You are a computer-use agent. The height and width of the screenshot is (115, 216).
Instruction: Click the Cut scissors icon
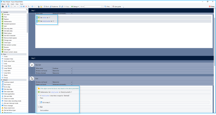click(6, 6)
